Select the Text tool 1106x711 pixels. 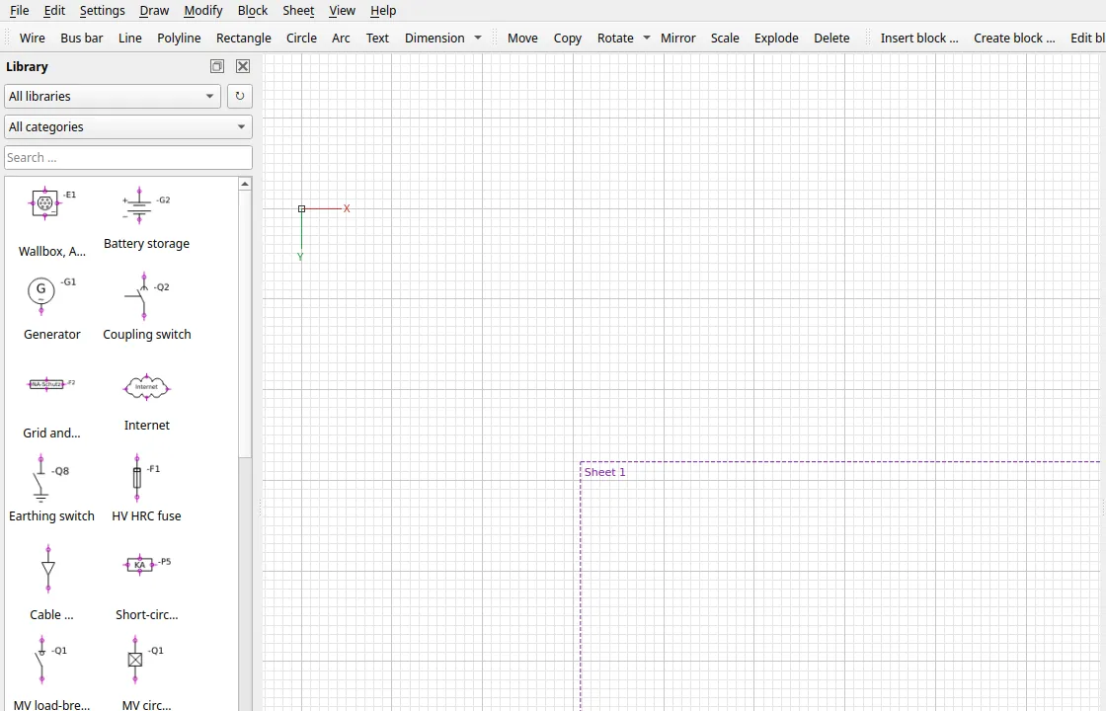click(x=377, y=39)
